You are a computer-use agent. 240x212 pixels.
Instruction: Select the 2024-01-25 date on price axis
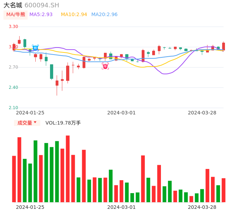(30, 113)
